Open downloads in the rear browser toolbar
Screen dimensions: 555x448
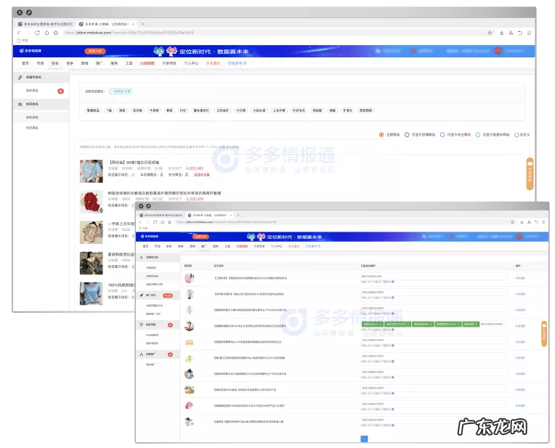[x=501, y=33]
